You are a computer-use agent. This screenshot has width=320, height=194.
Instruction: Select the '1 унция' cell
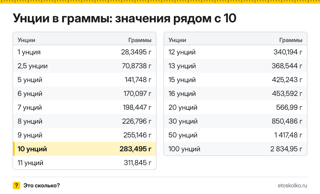29,52
